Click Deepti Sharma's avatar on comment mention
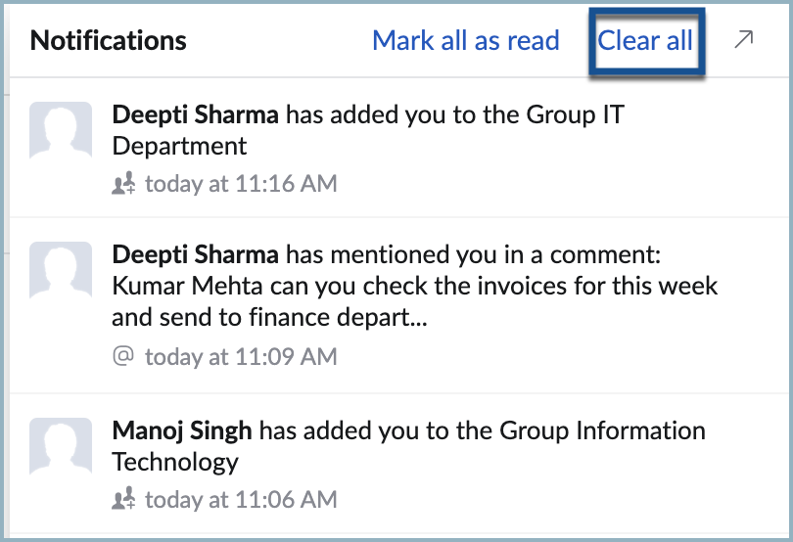793x542 pixels. coord(61,270)
